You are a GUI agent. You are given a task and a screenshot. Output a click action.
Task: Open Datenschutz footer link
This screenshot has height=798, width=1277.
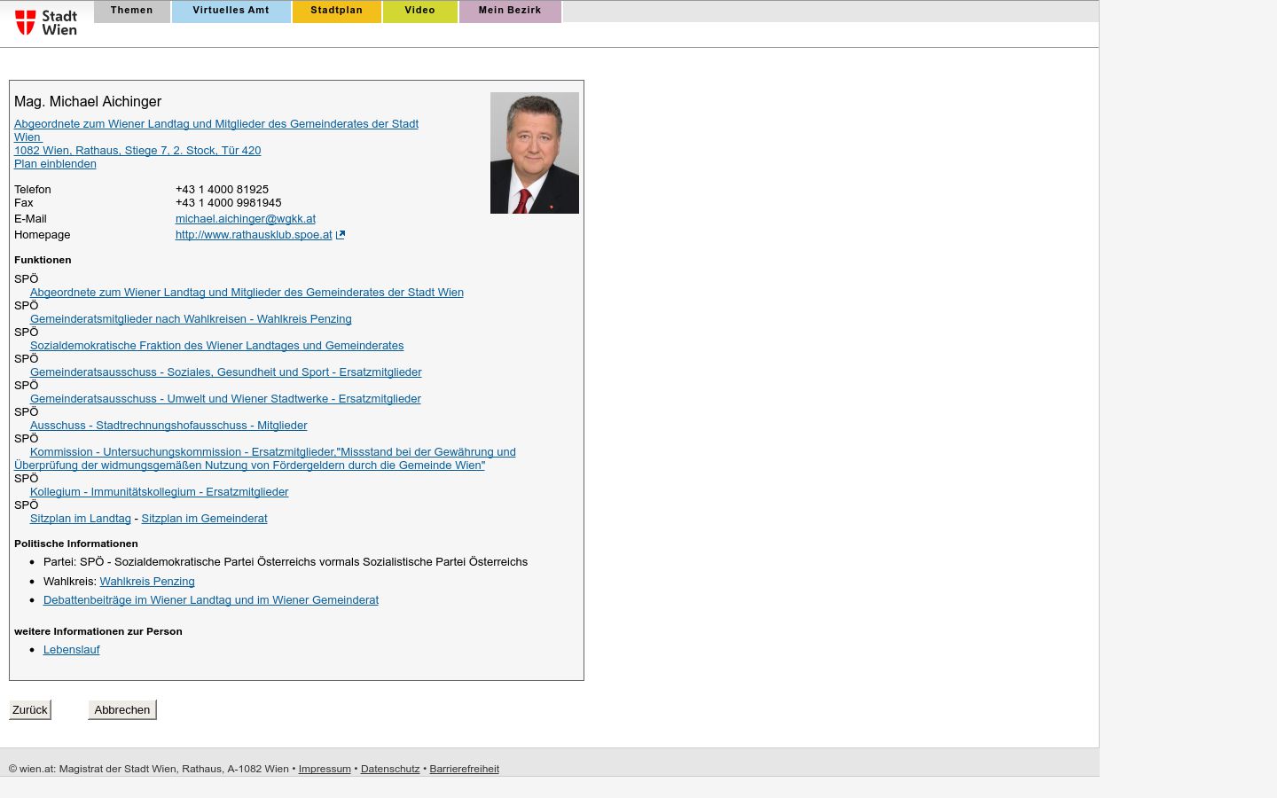[390, 769]
